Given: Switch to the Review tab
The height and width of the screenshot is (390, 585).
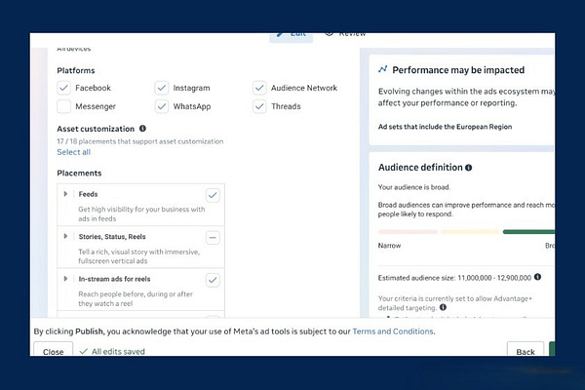Looking at the screenshot, I should 345,35.
